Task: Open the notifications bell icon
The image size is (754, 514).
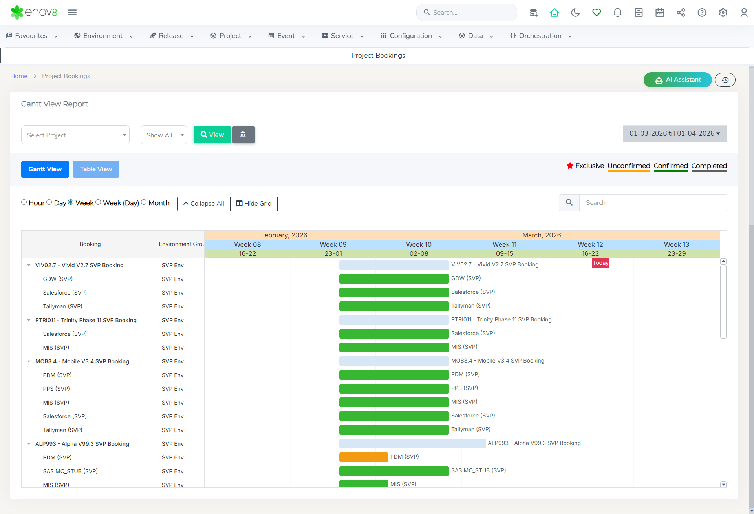Action: [617, 13]
